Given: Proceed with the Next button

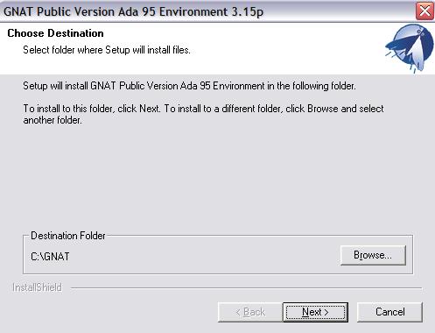Looking at the screenshot, I should point(315,312).
